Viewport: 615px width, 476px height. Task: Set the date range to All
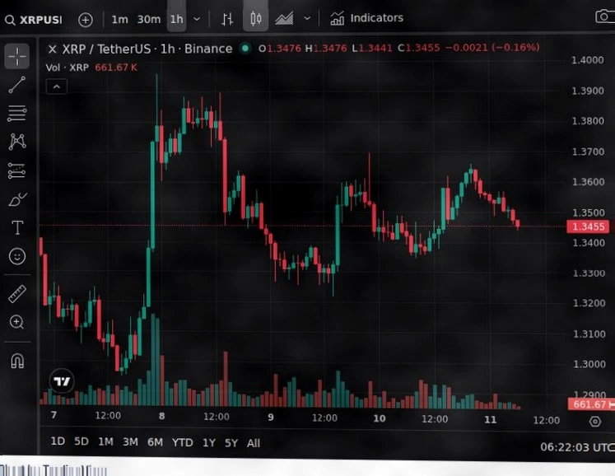click(x=254, y=443)
